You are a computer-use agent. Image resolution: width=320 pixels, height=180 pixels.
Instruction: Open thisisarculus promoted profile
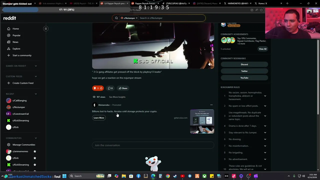(104, 105)
